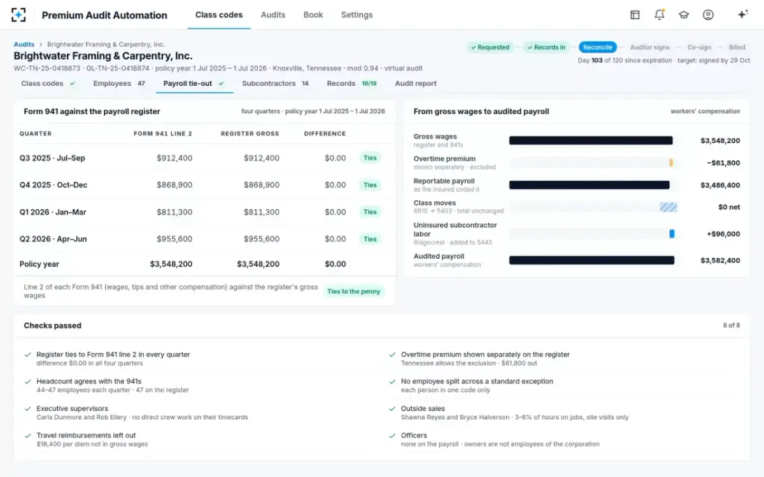Open the graduation cap learning icon
The height and width of the screenshot is (477, 764).
pos(684,15)
